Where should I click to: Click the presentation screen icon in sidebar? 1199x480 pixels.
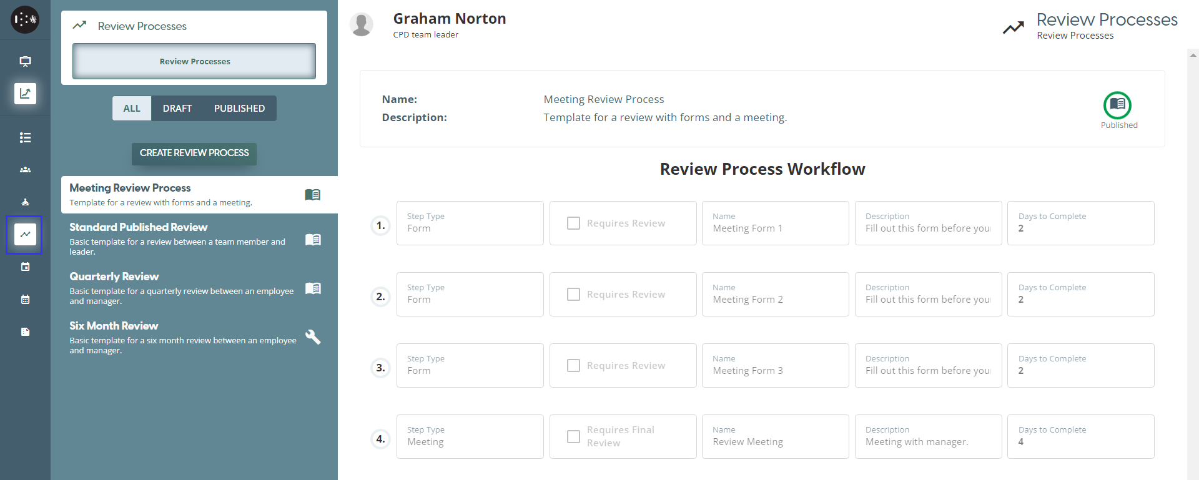[25, 61]
